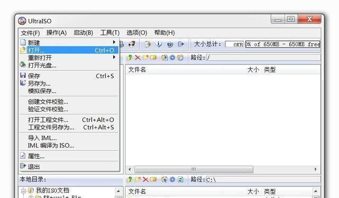Open the 工具(T) menu
The image size is (339, 198).
[110, 33]
